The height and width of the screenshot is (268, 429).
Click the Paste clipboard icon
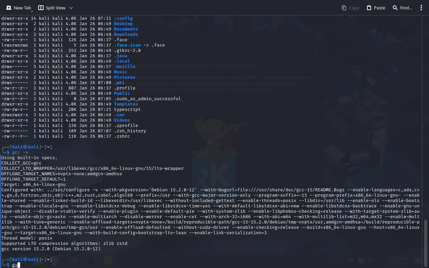click(369, 8)
